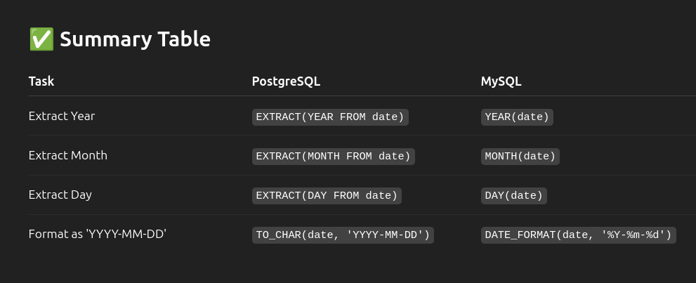This screenshot has height=283, width=696.
Task: Click the TO_CHAR(date, 'YYYY-MM-DD') code snippet
Action: (x=343, y=235)
